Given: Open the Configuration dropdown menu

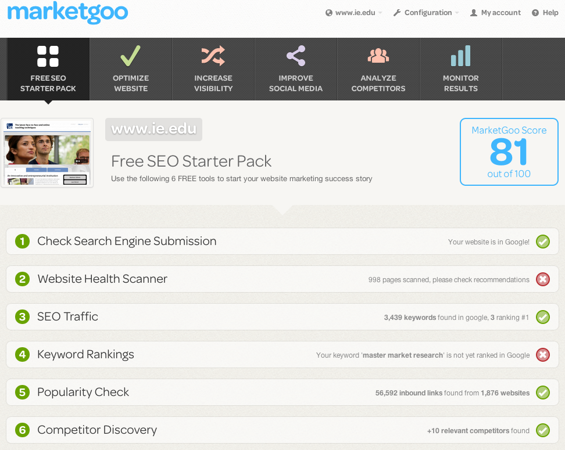Looking at the screenshot, I should coord(427,13).
